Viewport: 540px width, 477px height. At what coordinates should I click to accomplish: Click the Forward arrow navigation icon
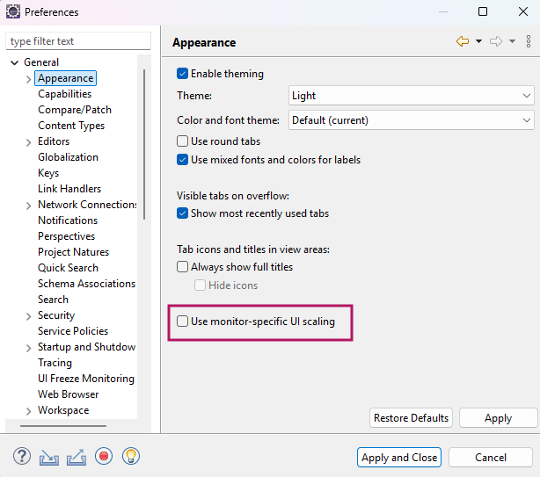(x=495, y=41)
